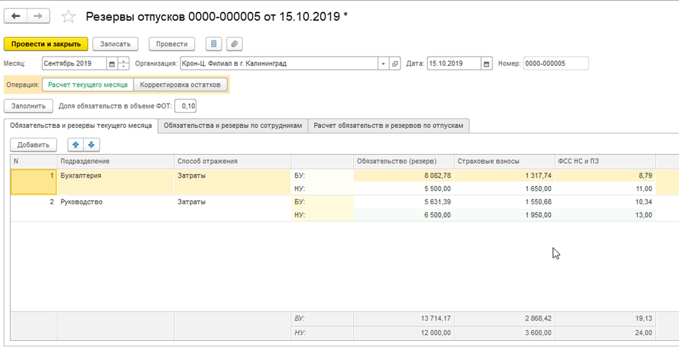Click the back navigation arrow
Image resolution: width=679 pixels, height=347 pixels.
pyautogui.click(x=17, y=16)
